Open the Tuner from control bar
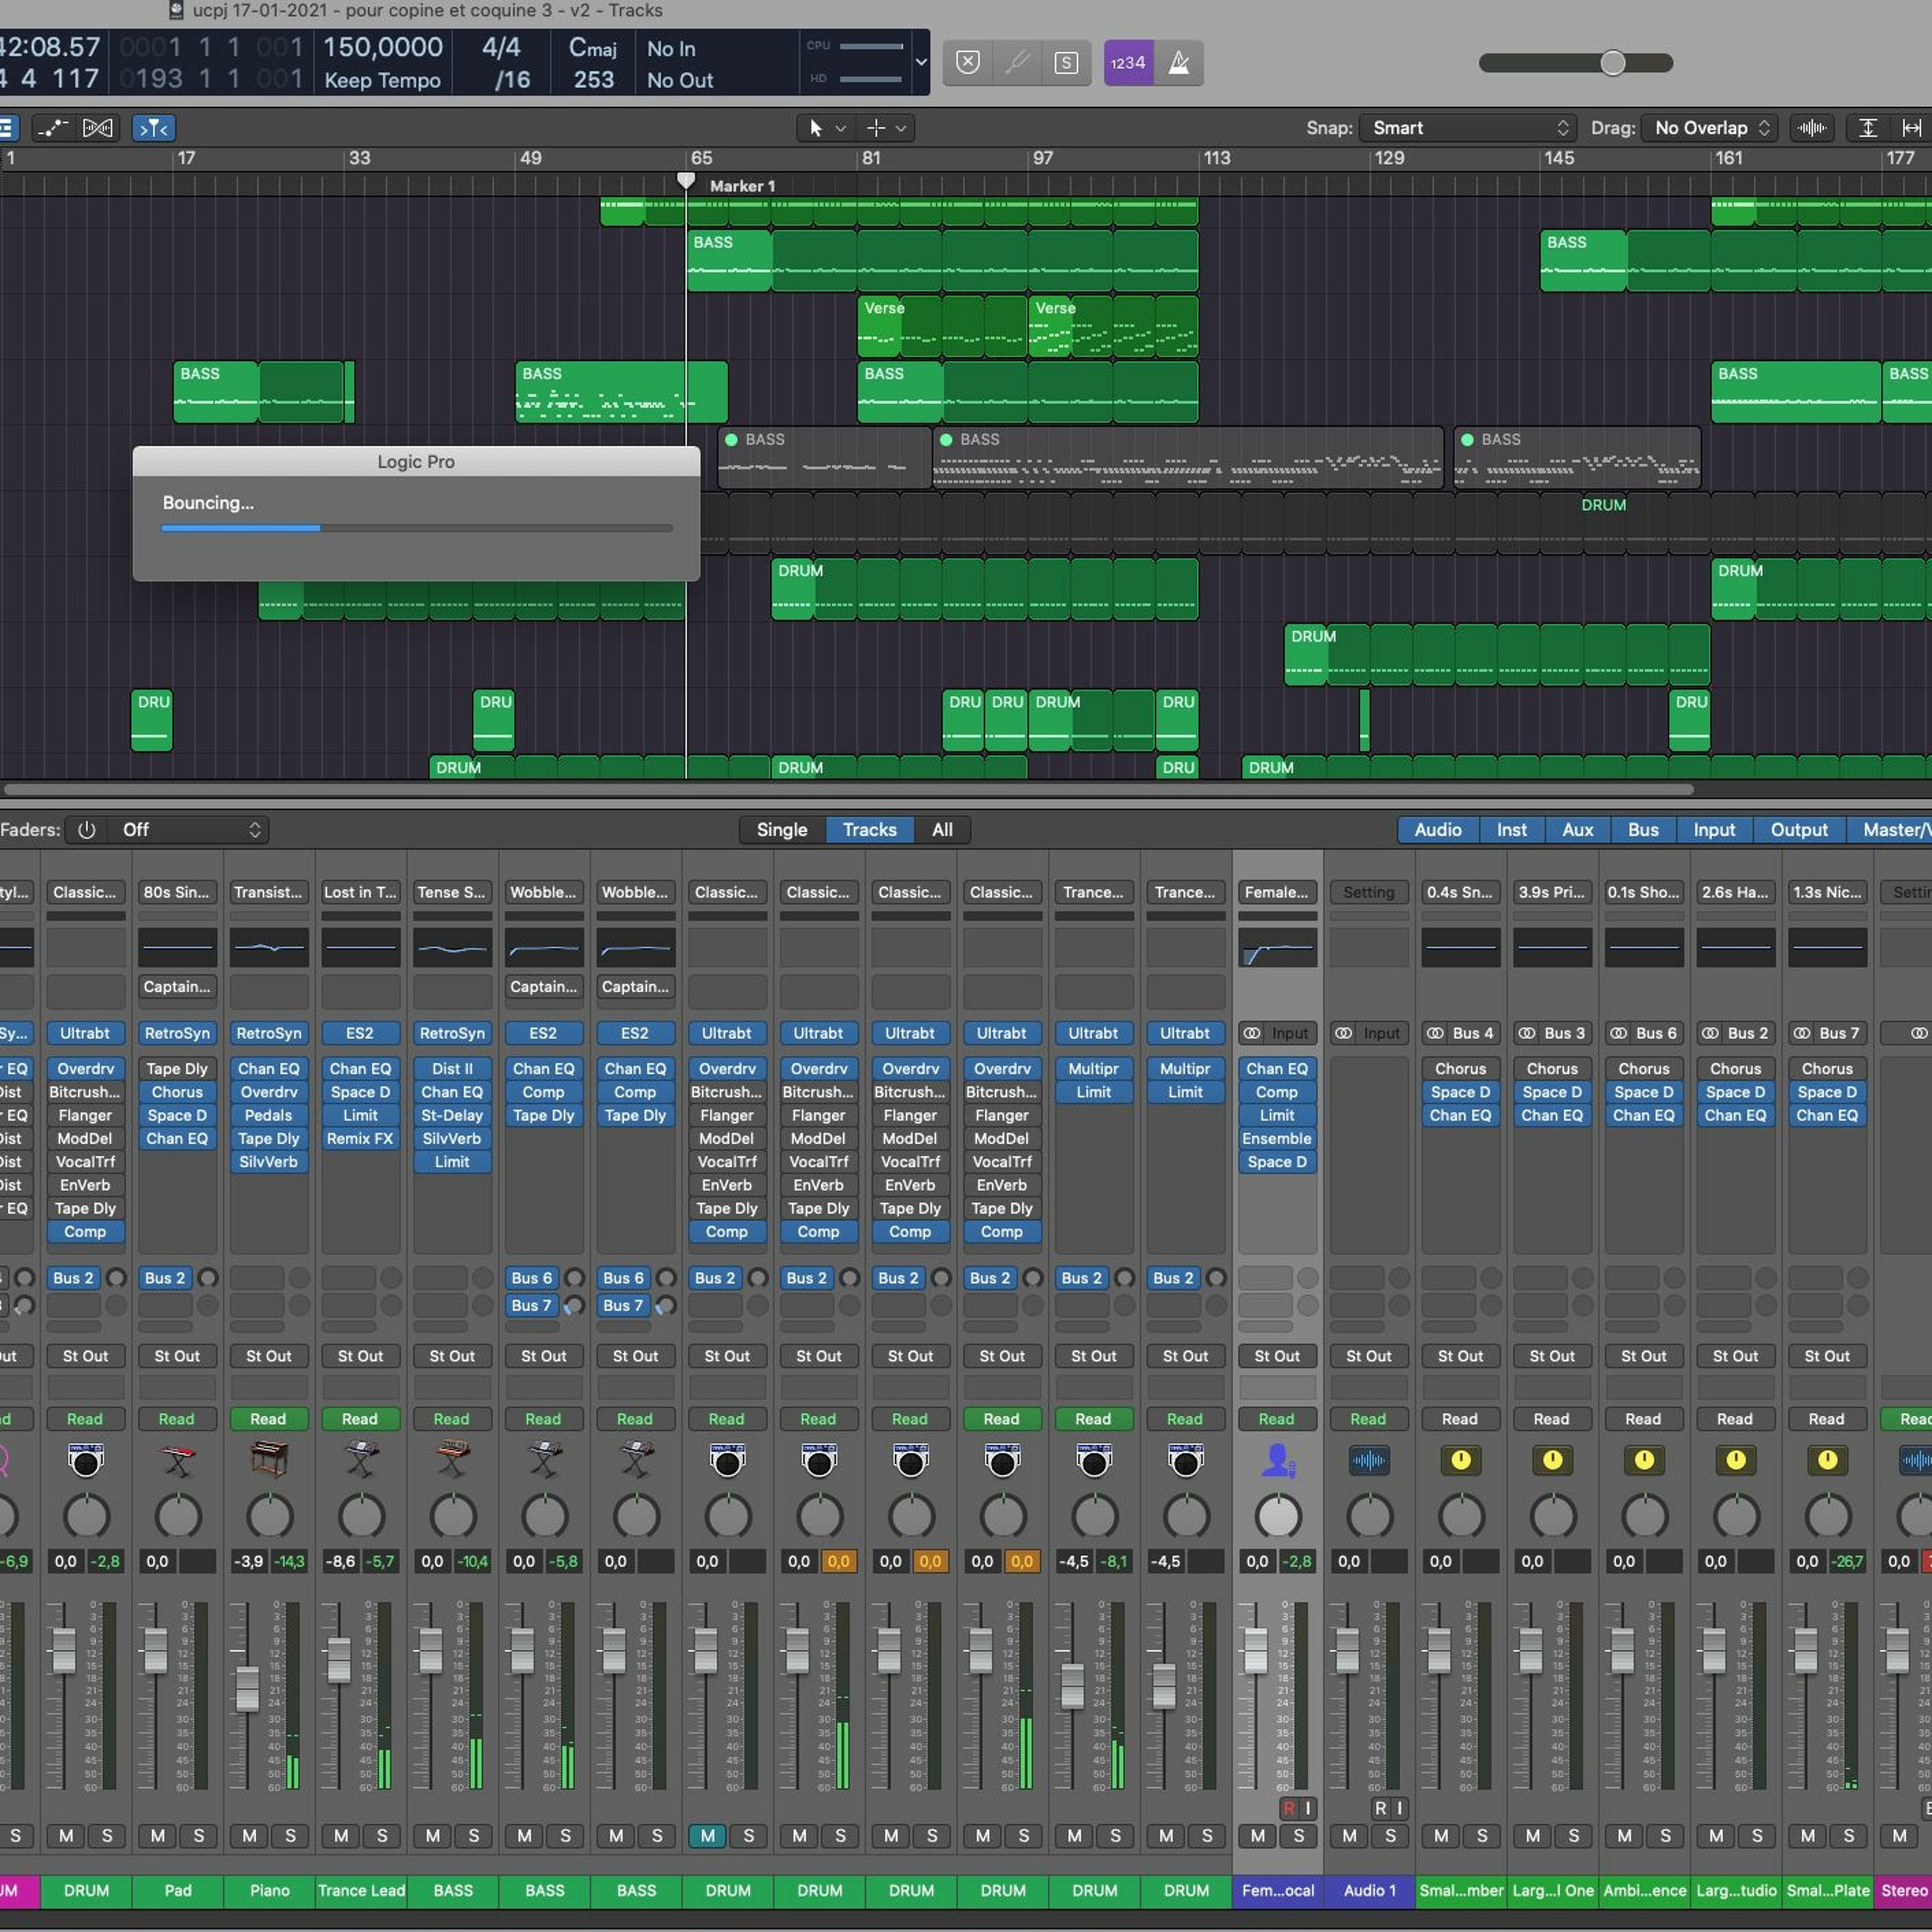1932x1932 pixels. point(1017,63)
